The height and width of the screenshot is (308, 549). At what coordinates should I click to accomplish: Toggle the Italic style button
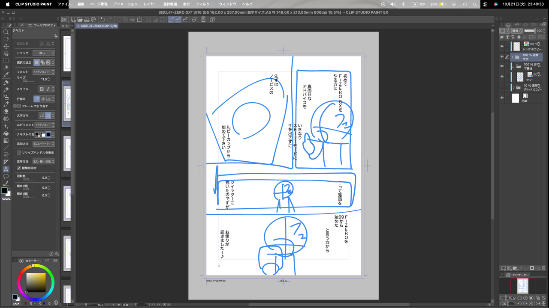(48, 89)
